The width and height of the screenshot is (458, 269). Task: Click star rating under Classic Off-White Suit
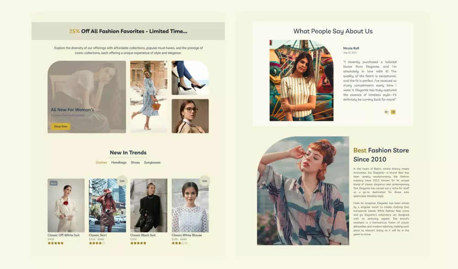coord(55,243)
